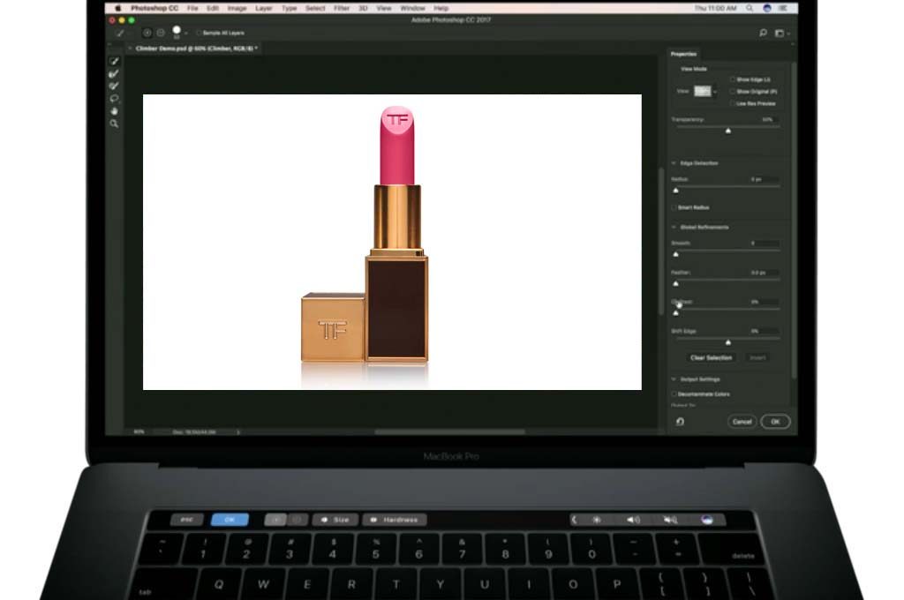
Task: Toggle the Show Edge checkbox
Action: click(732, 79)
